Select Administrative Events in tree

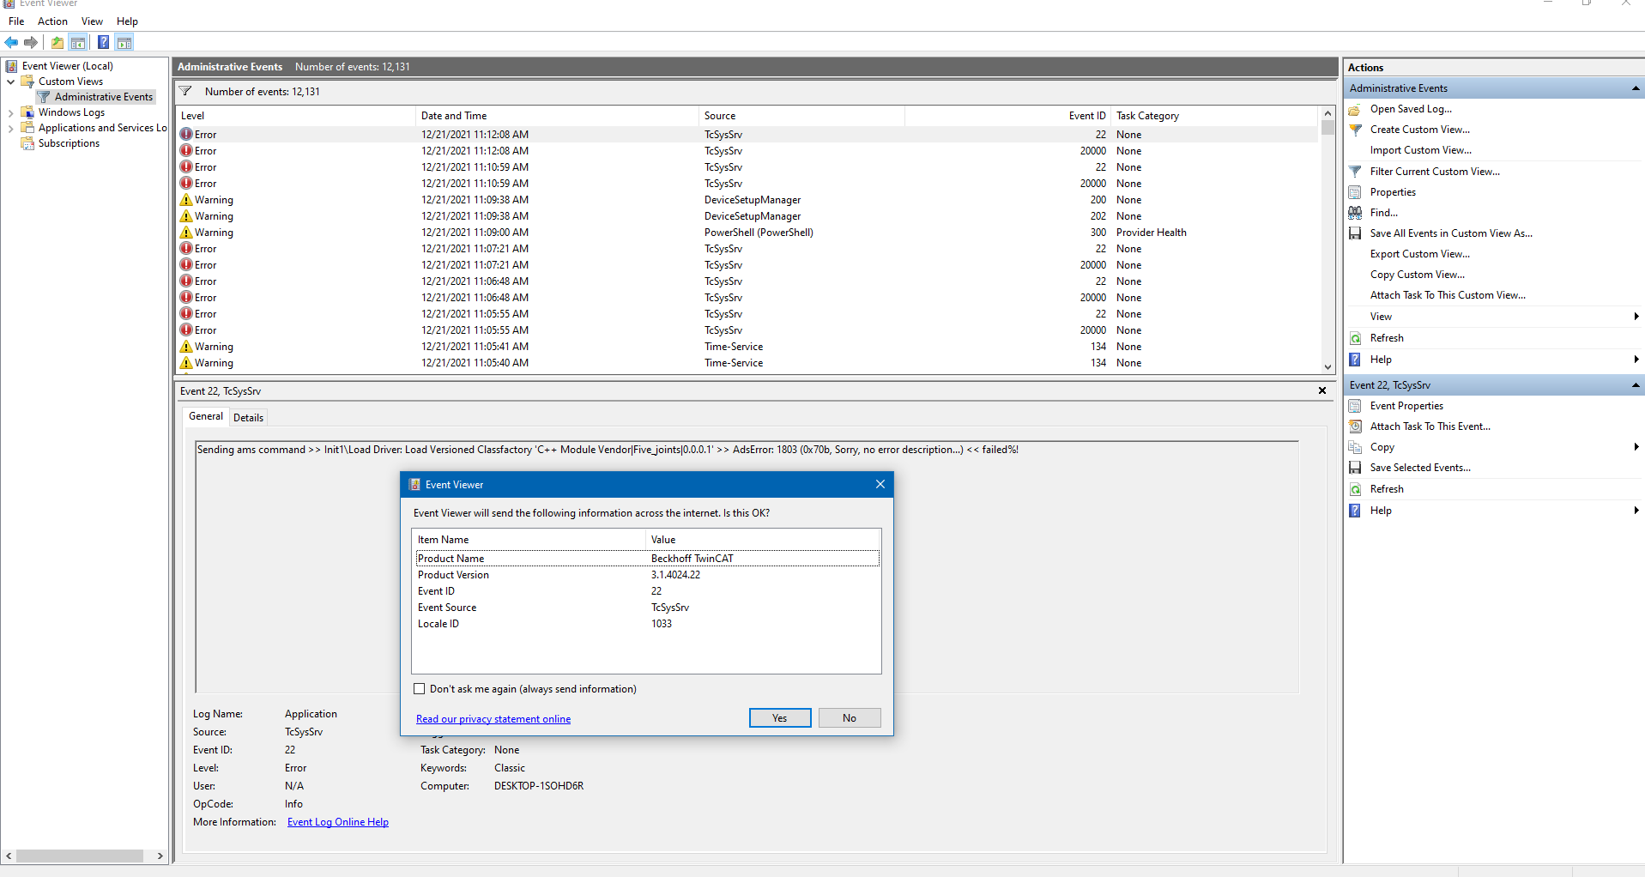coord(103,97)
